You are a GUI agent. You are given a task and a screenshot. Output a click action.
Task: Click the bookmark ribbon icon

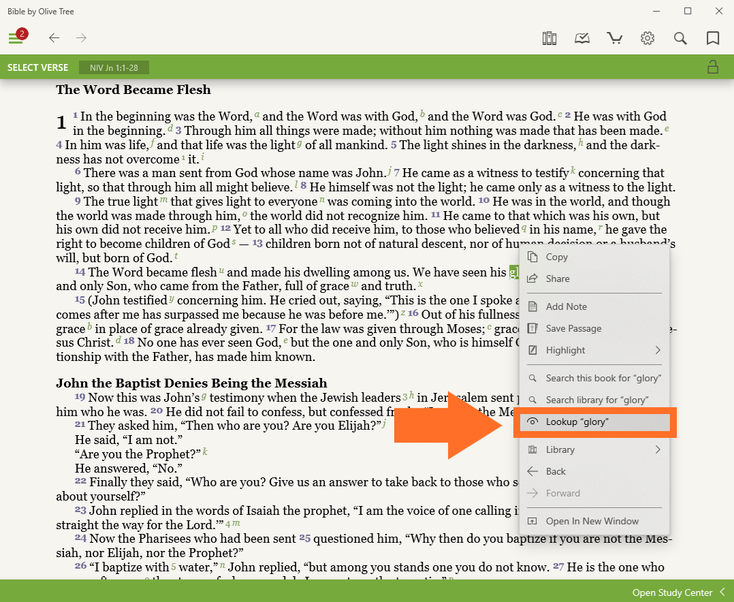click(713, 38)
